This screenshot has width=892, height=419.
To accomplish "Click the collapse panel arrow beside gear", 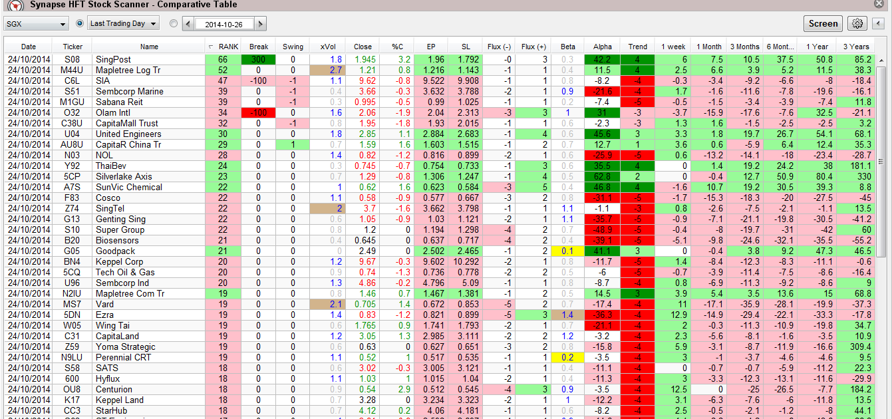I will (x=877, y=24).
